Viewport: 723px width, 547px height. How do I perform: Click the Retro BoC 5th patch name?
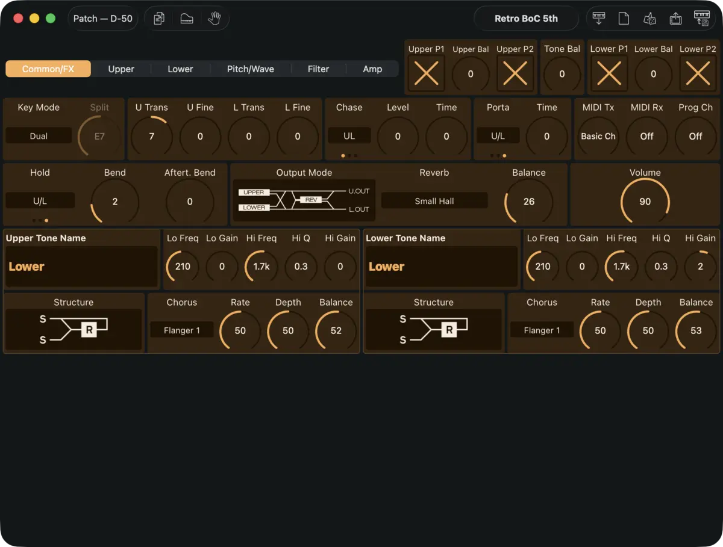click(526, 19)
